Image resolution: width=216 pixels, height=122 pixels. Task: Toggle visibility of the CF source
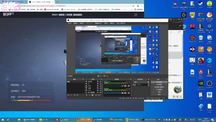[98, 84]
